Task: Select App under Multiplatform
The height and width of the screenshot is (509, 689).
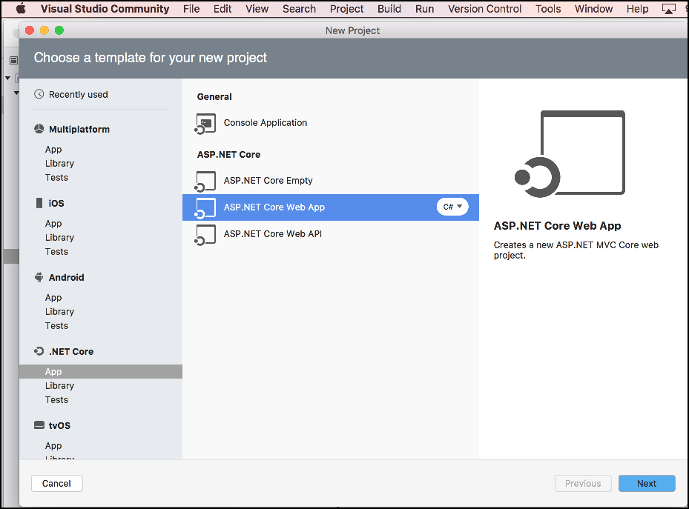Action: click(x=53, y=150)
